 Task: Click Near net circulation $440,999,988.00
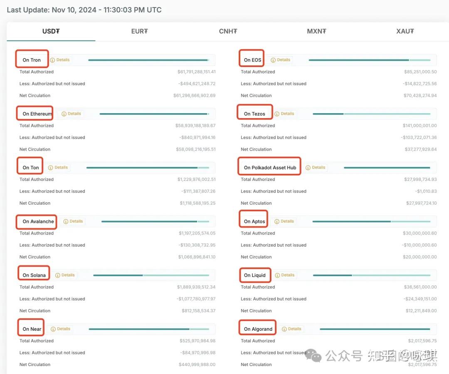(197, 364)
